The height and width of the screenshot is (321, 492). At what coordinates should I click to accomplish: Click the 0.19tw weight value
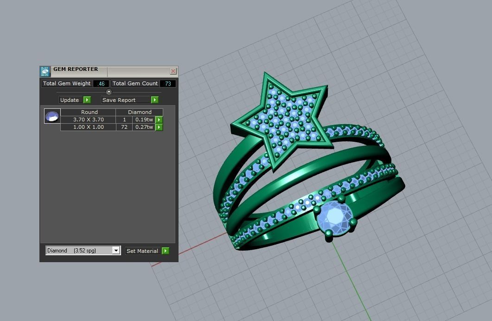pos(144,120)
